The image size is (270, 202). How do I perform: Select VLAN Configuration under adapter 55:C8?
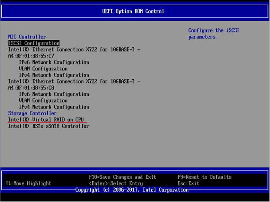(x=43, y=100)
